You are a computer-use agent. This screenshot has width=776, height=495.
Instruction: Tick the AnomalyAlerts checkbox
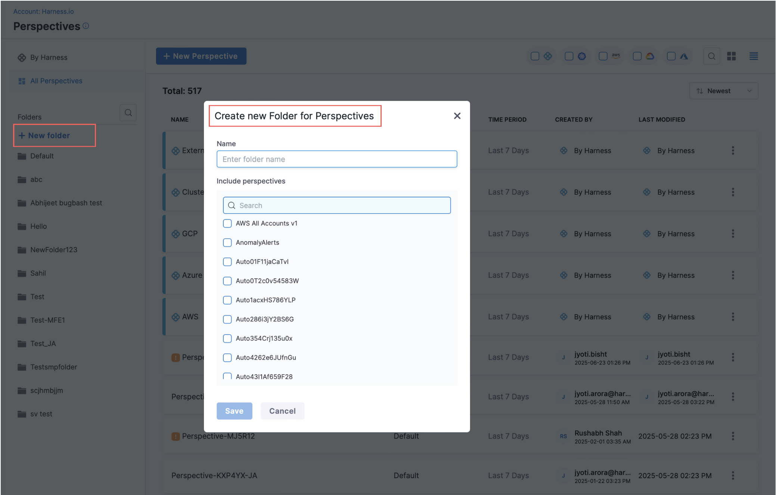pyautogui.click(x=227, y=242)
